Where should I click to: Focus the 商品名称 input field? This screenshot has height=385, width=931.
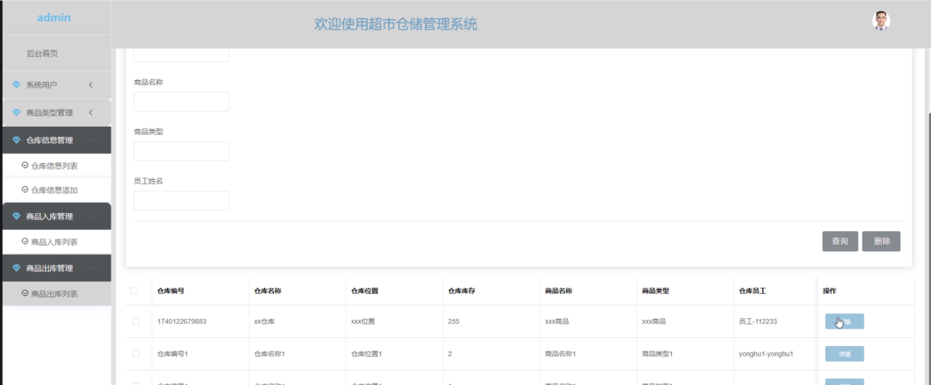pyautogui.click(x=181, y=101)
